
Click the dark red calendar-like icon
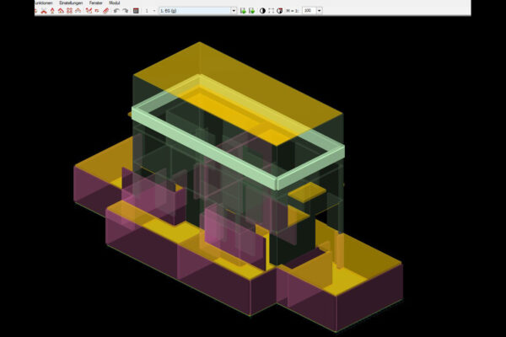click(136, 11)
